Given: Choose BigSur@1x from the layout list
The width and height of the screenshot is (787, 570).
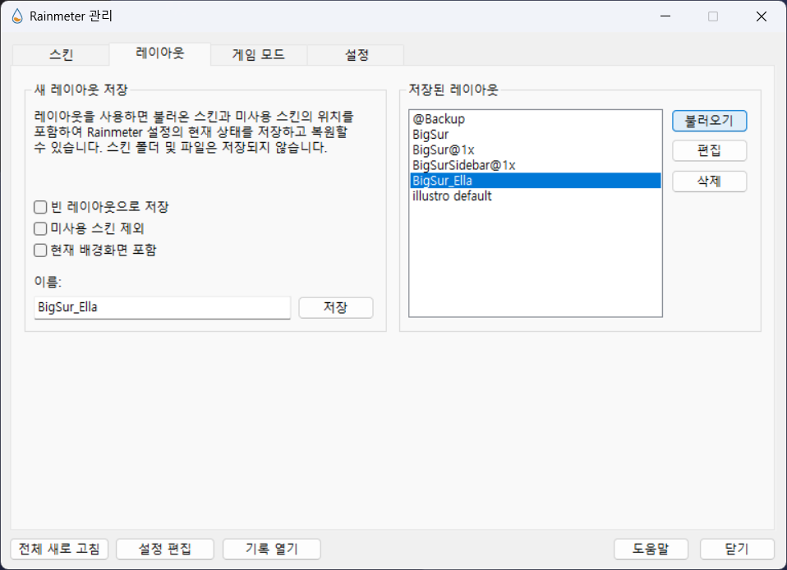Looking at the screenshot, I should (x=535, y=150).
